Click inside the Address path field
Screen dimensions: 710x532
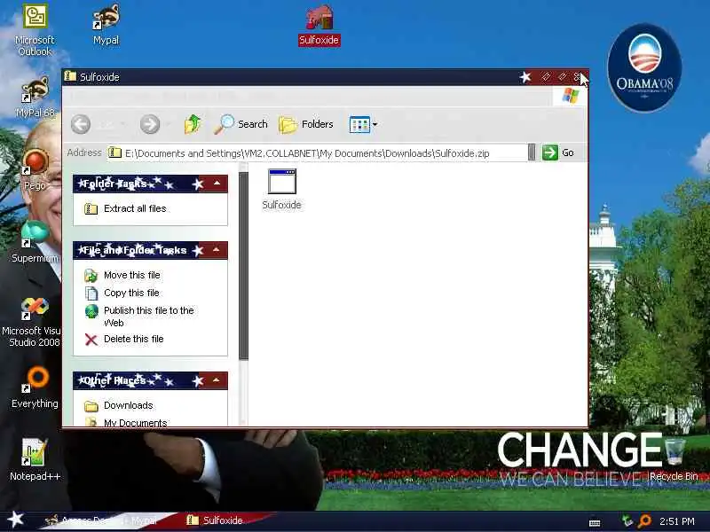coord(317,153)
